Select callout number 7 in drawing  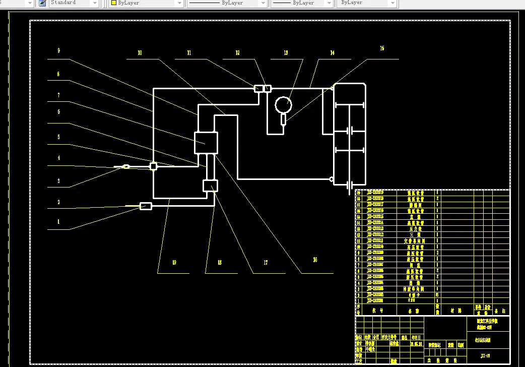point(58,95)
